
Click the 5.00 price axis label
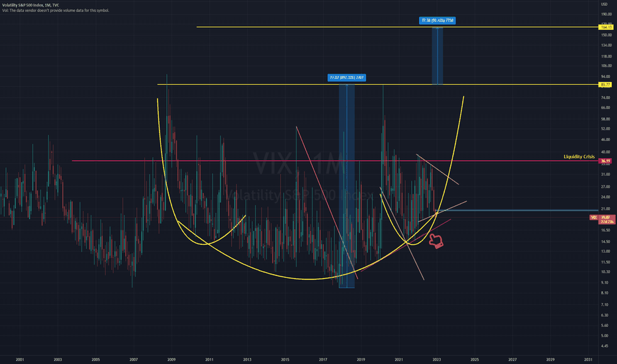coord(604,336)
